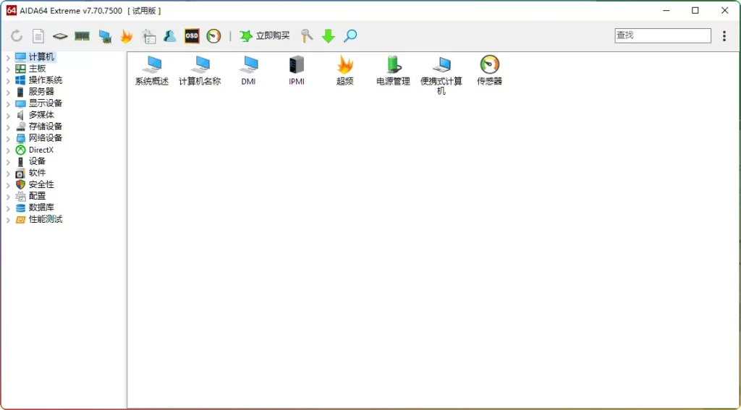Screen dimensions: 741x410
Task: Expand the DirectX tree node arrow
Action: click(x=8, y=150)
